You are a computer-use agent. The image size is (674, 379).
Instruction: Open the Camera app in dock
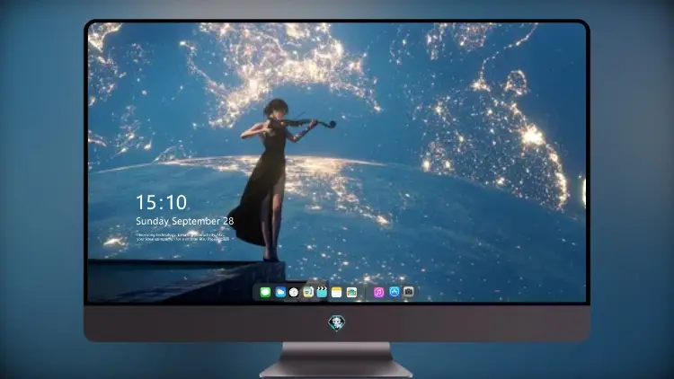(409, 292)
